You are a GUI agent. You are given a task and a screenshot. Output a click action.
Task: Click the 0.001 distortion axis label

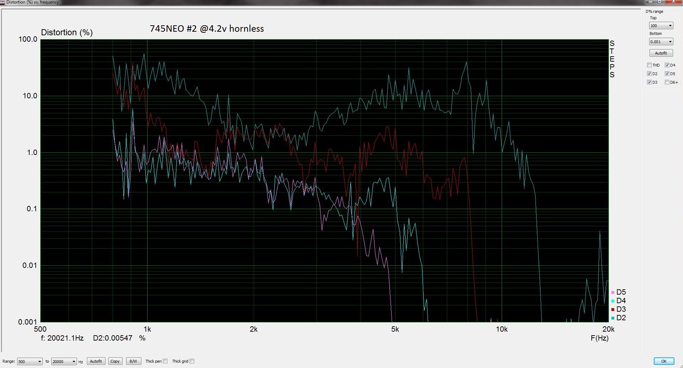tap(28, 322)
